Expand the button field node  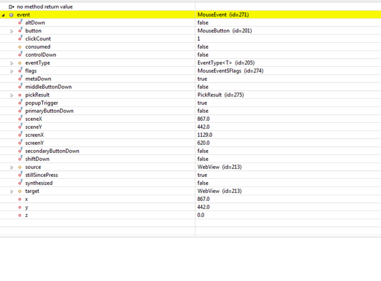[12, 30]
